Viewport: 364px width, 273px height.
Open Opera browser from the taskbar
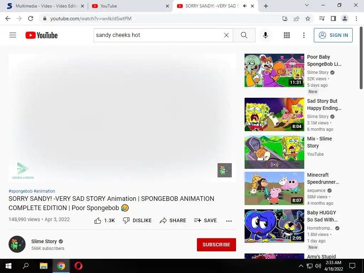pyautogui.click(x=79, y=266)
